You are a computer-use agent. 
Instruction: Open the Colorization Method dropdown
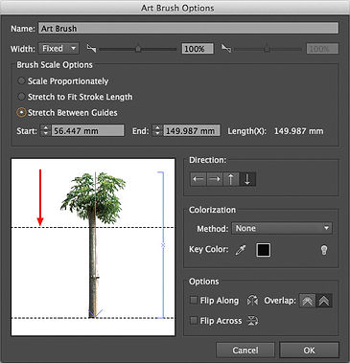282,228
